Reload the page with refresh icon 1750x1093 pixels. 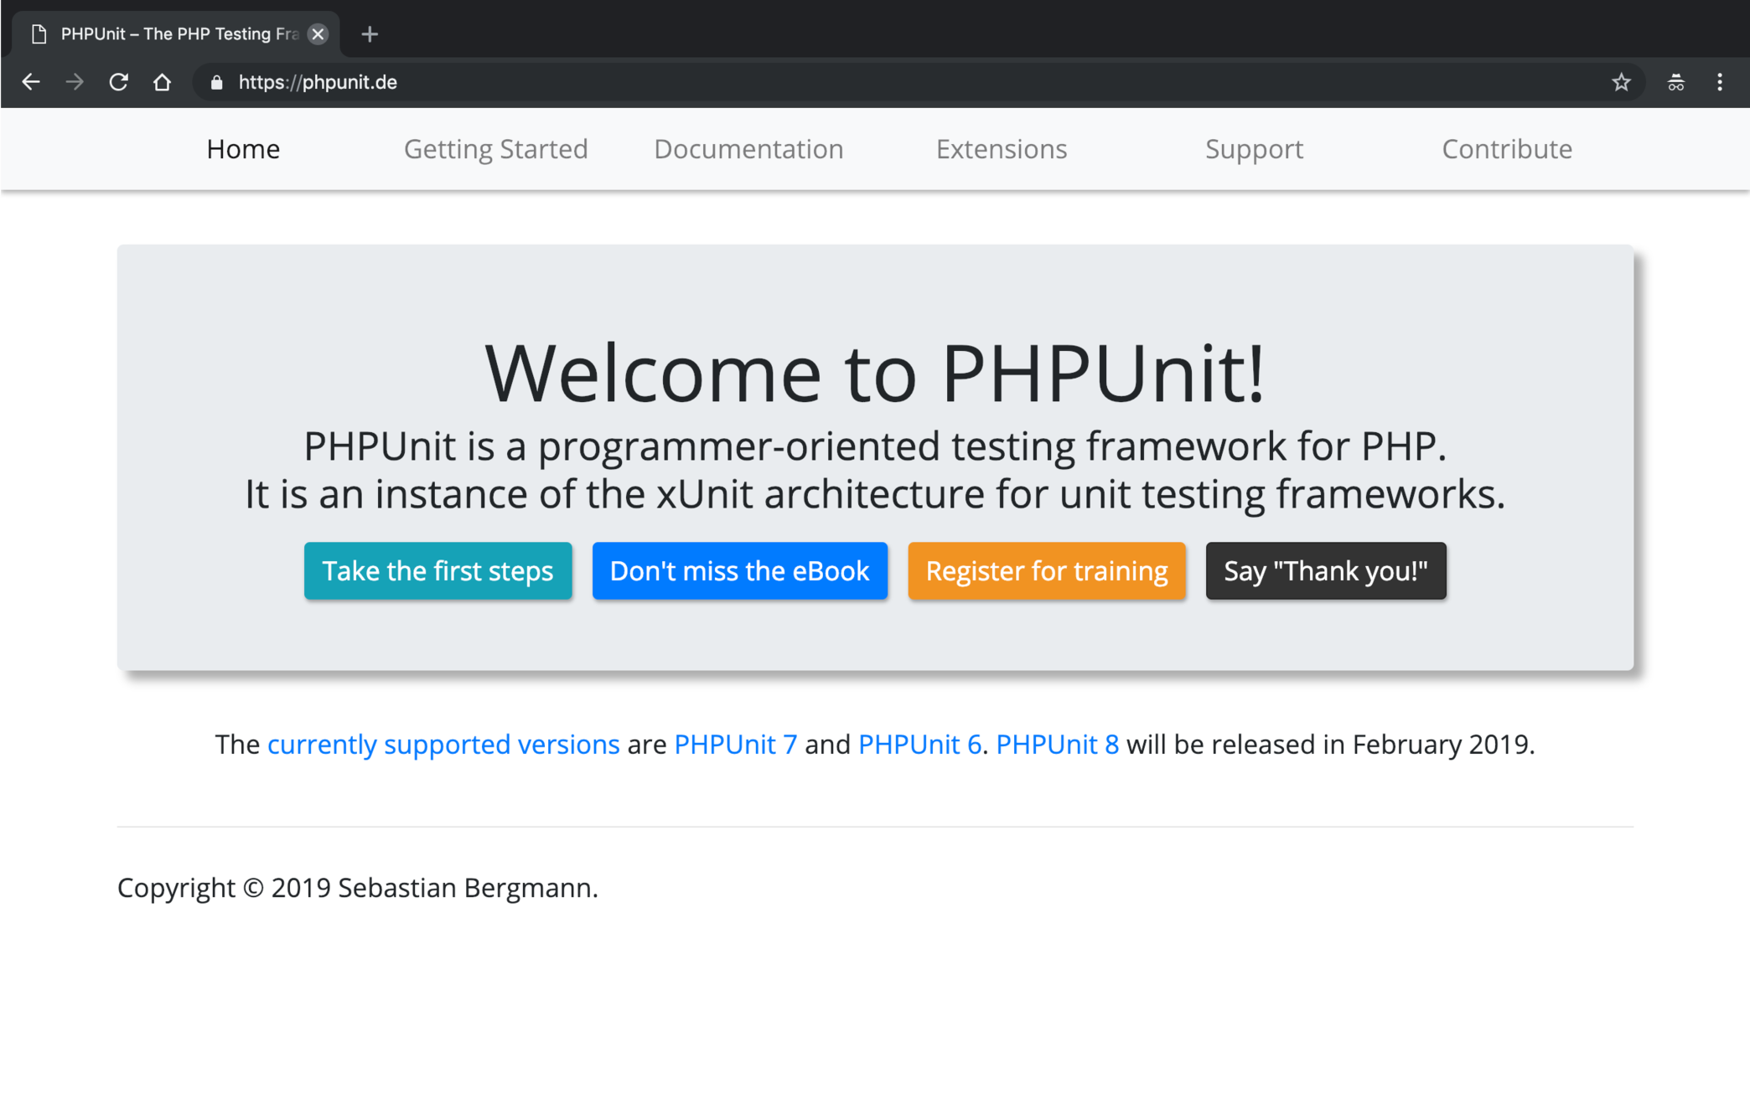click(x=118, y=82)
